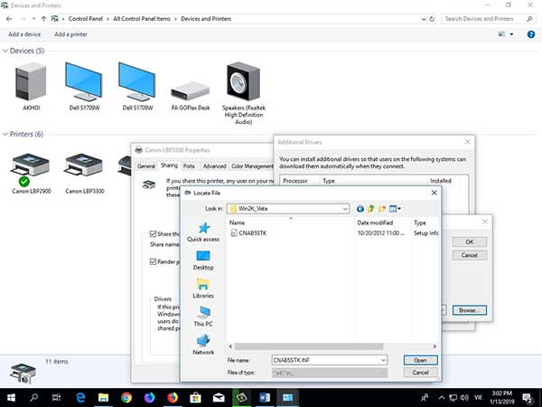
Task: Switch to Advanced tab in printer properties
Action: coord(214,166)
